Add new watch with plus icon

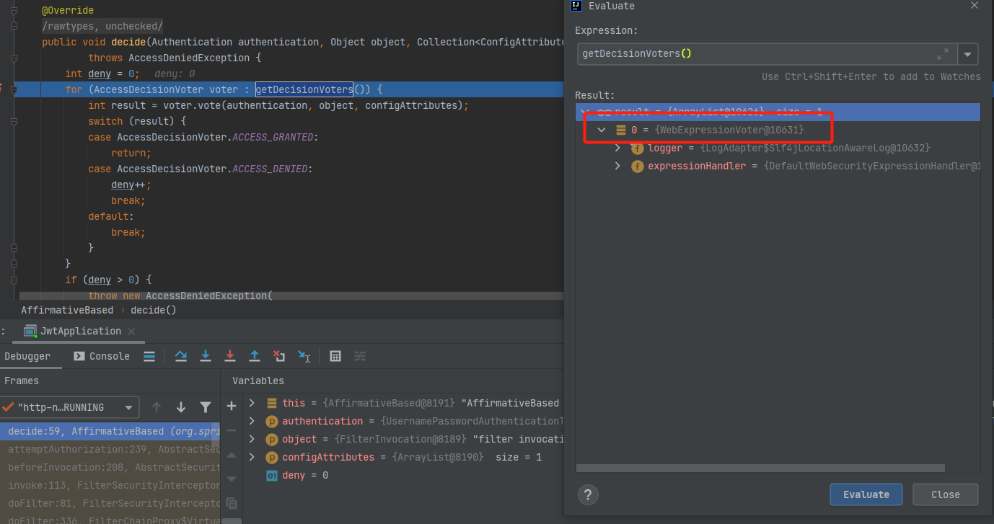232,406
